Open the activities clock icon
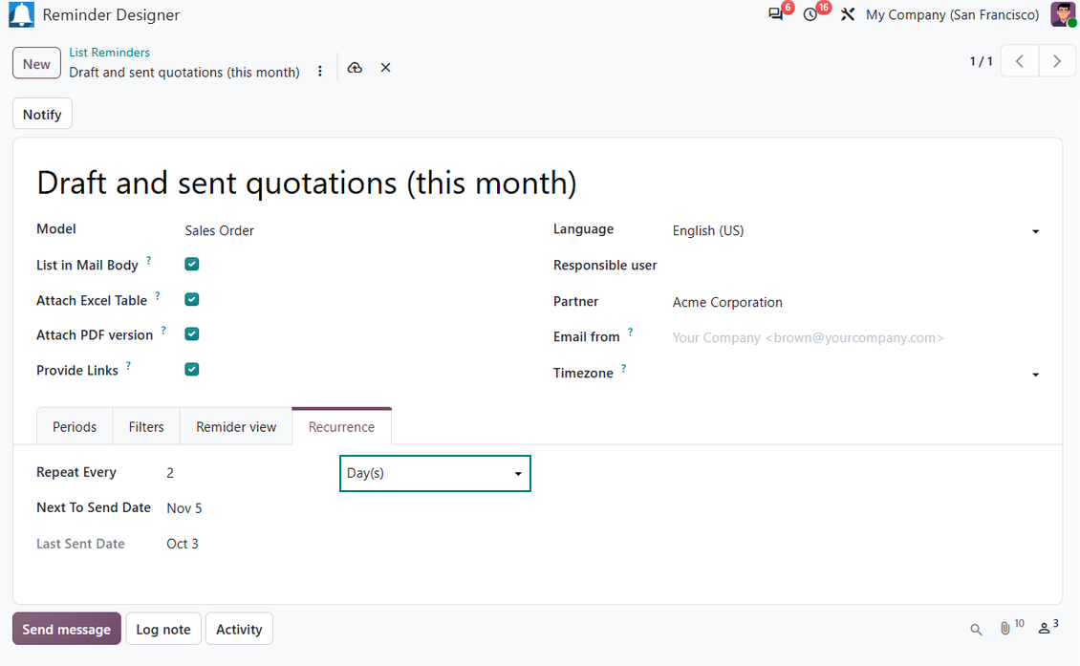Screen dimensions: 1080x666 810,14
